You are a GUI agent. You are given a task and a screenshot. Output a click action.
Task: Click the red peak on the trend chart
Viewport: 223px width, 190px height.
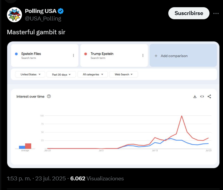[x=182, y=116]
